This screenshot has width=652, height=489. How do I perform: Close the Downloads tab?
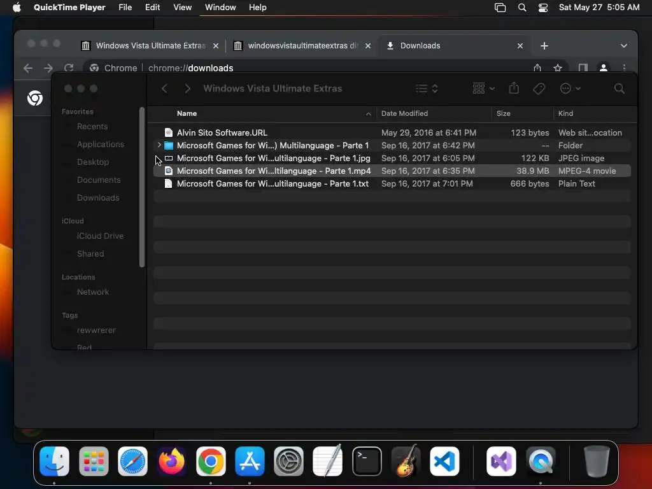pos(520,46)
